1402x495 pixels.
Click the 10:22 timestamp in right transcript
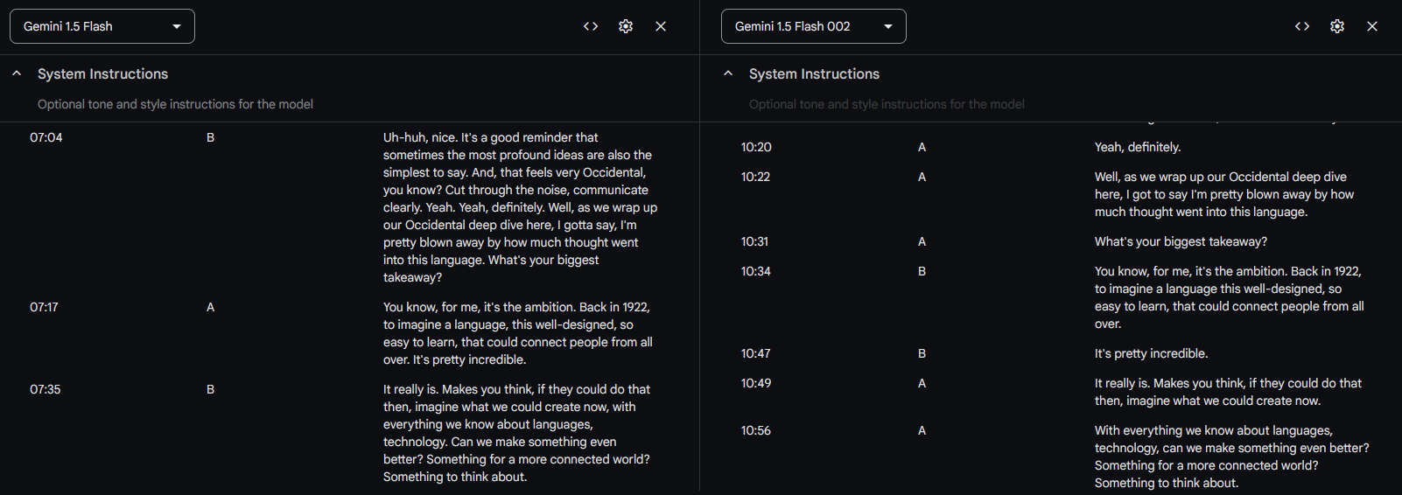tap(755, 177)
